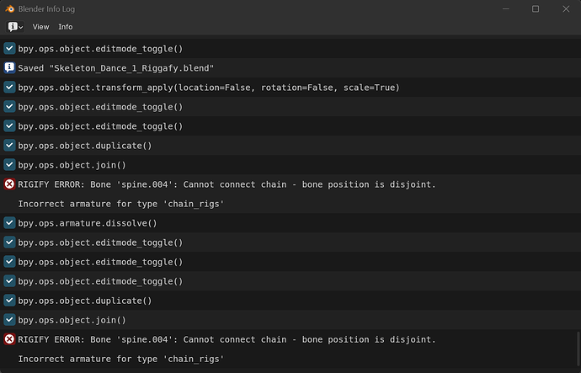Select 'Incorrect armature' line directly above armature.dissolve()

(x=121, y=204)
